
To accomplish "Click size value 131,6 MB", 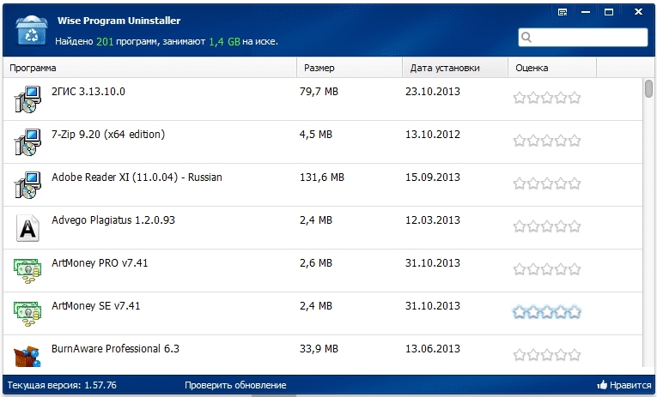I will pos(322,177).
